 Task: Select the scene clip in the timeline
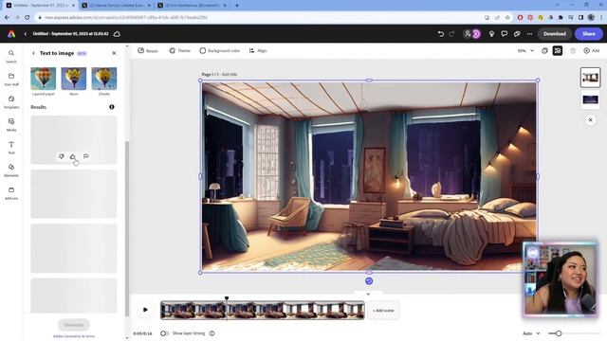[263, 310]
